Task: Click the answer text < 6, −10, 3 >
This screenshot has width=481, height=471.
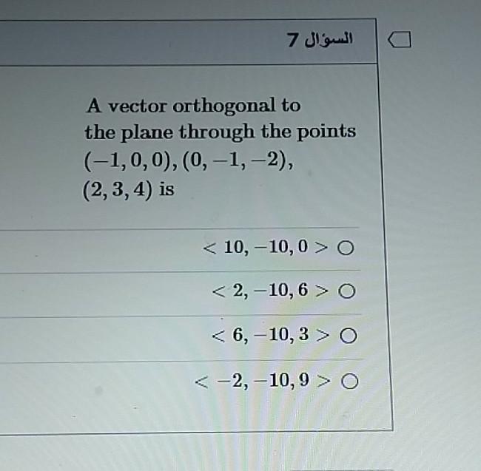Action: coord(271,335)
